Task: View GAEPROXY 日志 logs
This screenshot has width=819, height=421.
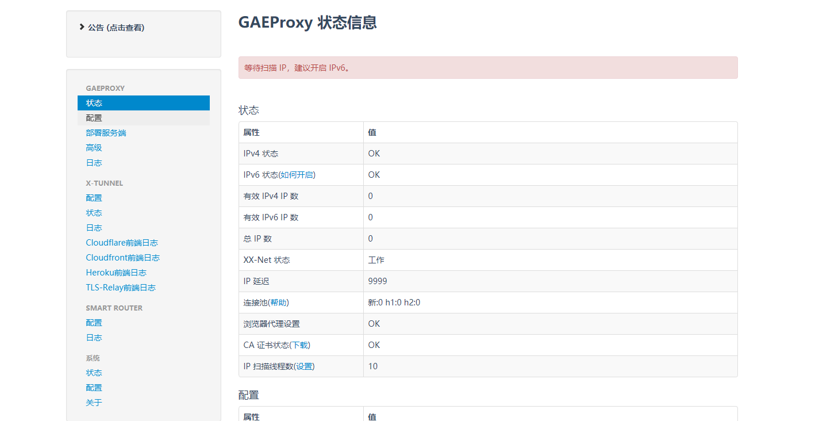Action: click(94, 162)
